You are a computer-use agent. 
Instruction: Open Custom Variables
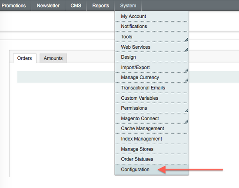pyautogui.click(x=152, y=98)
